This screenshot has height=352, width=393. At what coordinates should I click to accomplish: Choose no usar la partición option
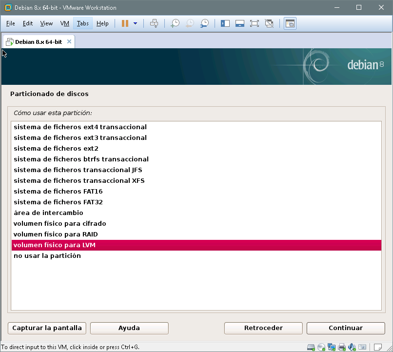point(47,255)
